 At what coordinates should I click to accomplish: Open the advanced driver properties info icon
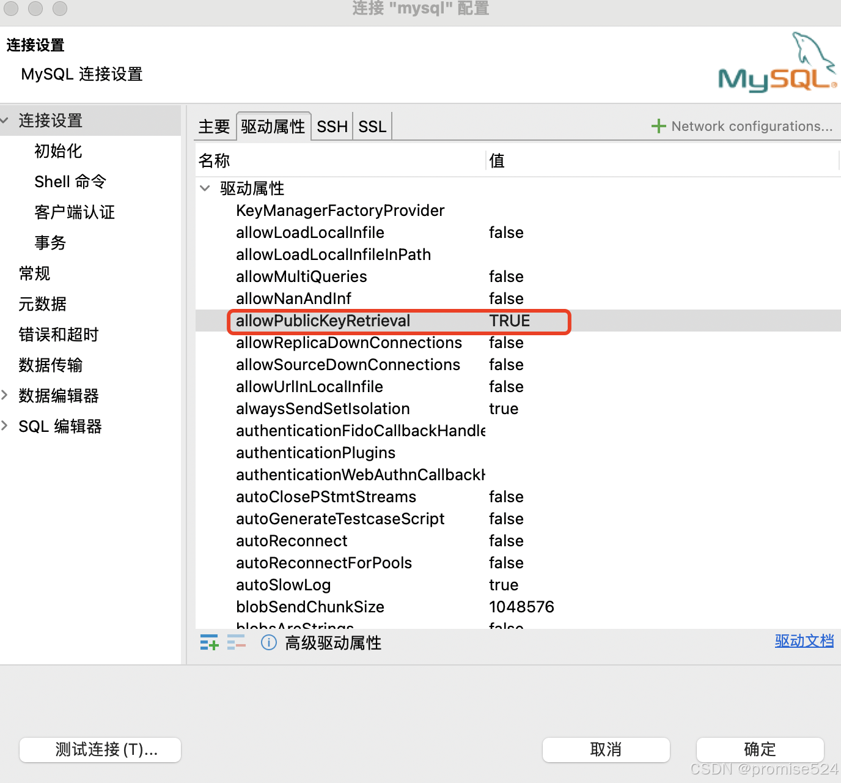click(269, 642)
